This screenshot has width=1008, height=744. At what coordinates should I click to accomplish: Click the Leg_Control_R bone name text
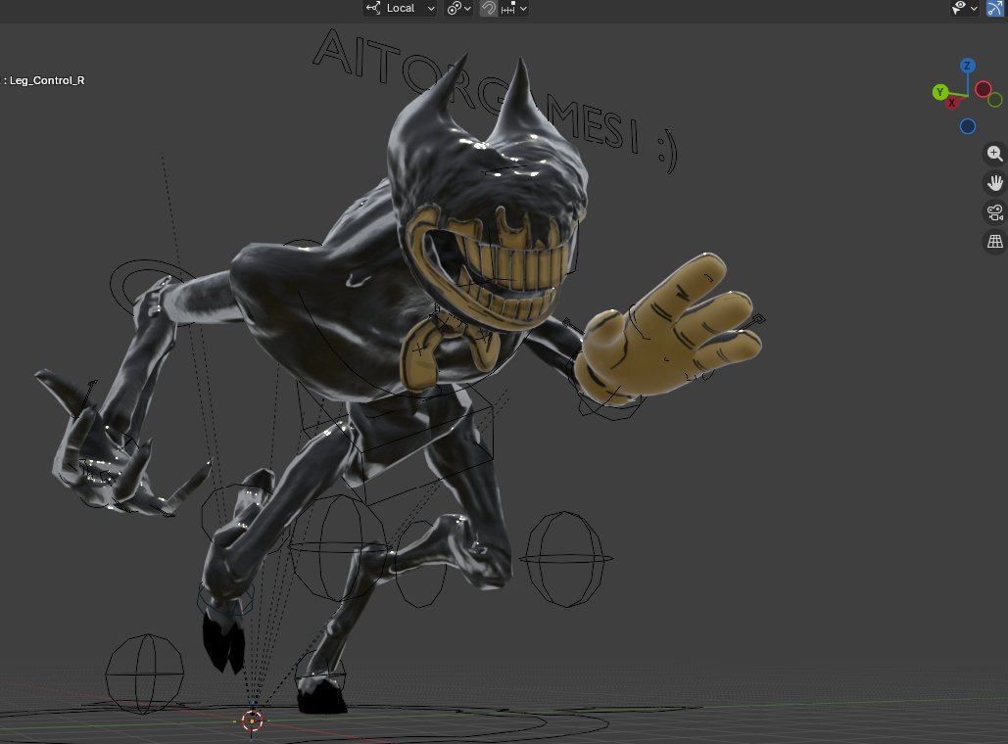click(47, 80)
